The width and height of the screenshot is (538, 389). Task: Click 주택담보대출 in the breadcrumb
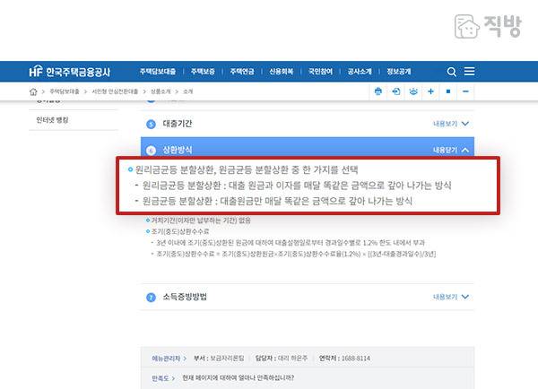[x=65, y=91]
